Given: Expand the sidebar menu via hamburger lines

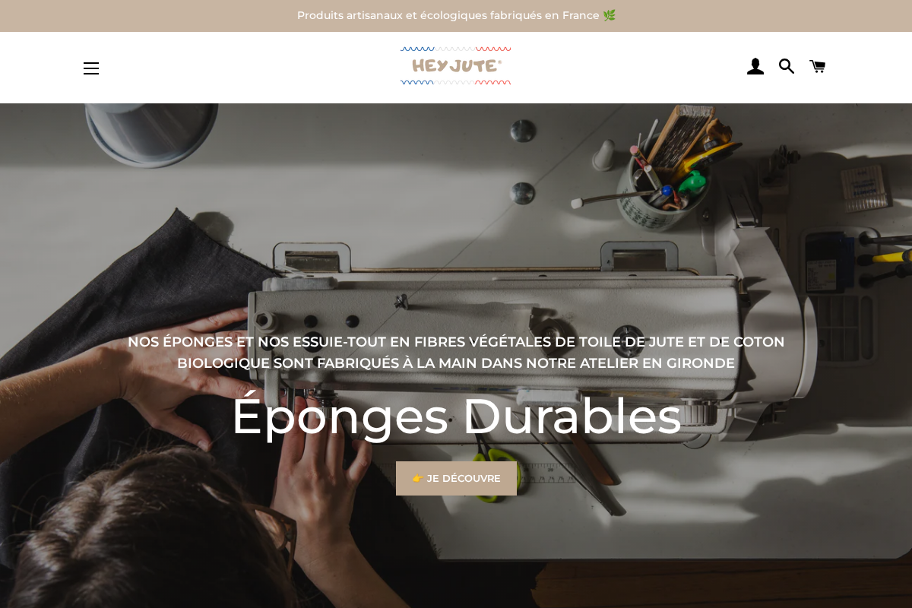Looking at the screenshot, I should pos(91,68).
